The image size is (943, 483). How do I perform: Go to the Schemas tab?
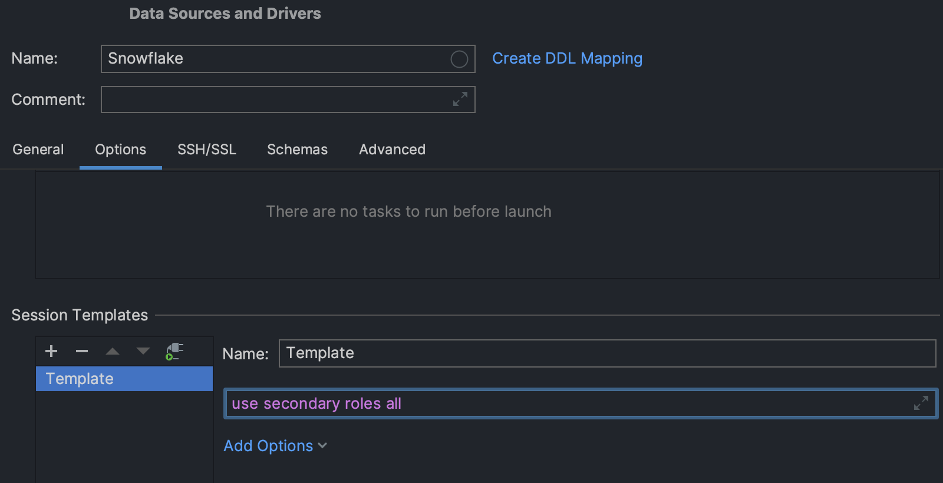[297, 150]
